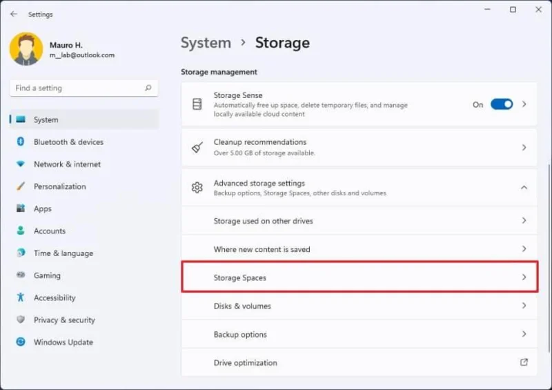552x390 pixels.
Task: Open Bluetooth & devices settings
Action: pos(84,142)
